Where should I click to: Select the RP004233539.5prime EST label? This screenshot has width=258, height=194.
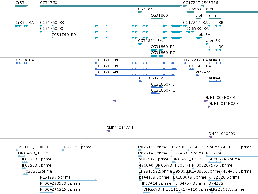pos(60,183)
